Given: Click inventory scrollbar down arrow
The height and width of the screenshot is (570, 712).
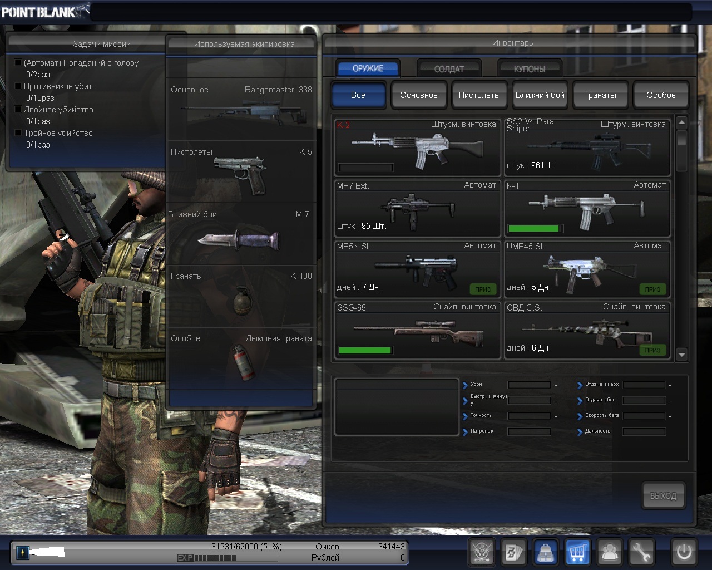Looking at the screenshot, I should click(x=682, y=354).
